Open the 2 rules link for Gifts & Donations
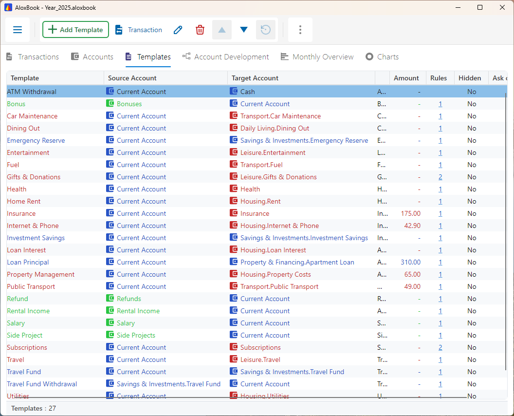The height and width of the screenshot is (416, 514). (440, 177)
